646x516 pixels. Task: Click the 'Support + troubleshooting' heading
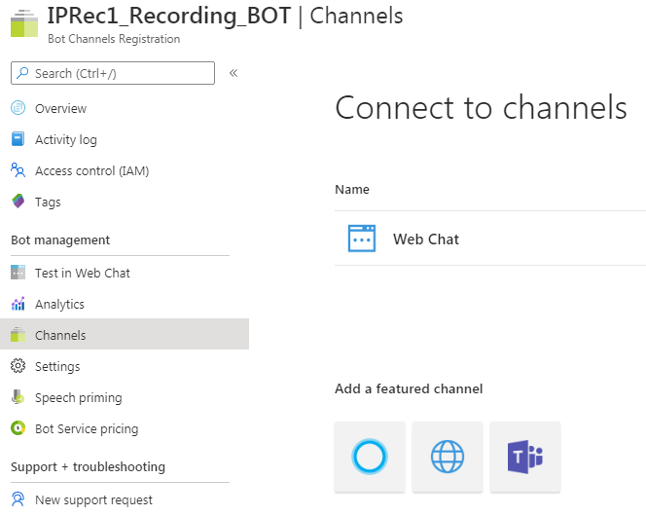tap(88, 466)
